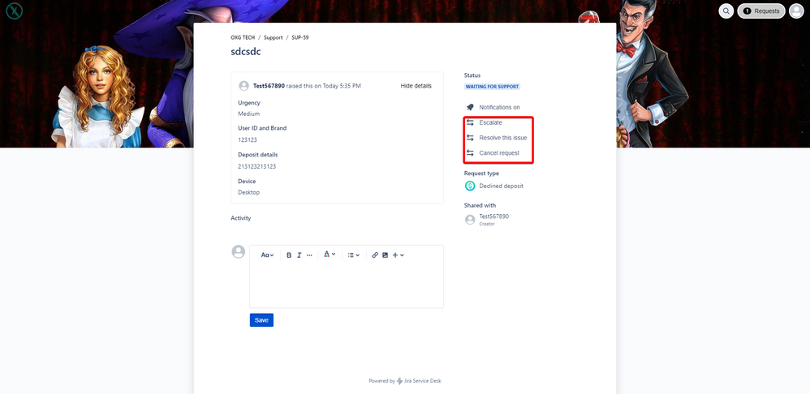Go to OXG TECH breadcrumb link
Viewport: 810px width, 394px height.
pos(243,37)
